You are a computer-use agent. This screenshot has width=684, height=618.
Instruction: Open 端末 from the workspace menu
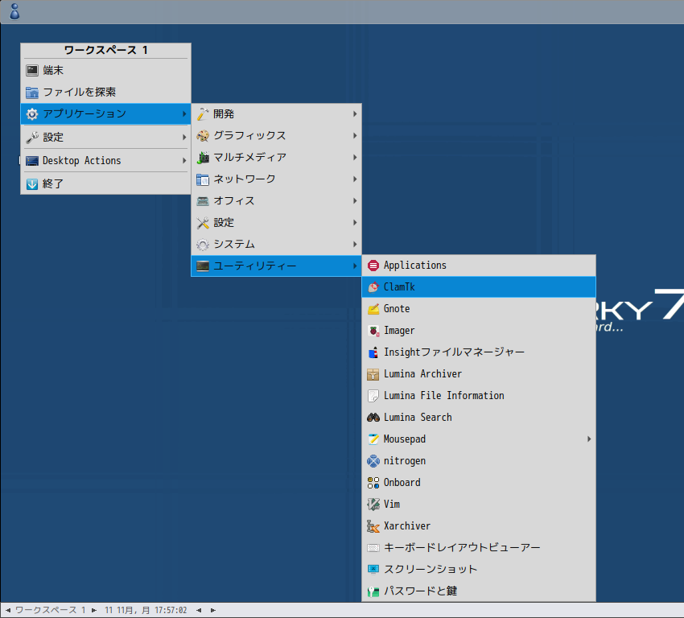tap(105, 70)
